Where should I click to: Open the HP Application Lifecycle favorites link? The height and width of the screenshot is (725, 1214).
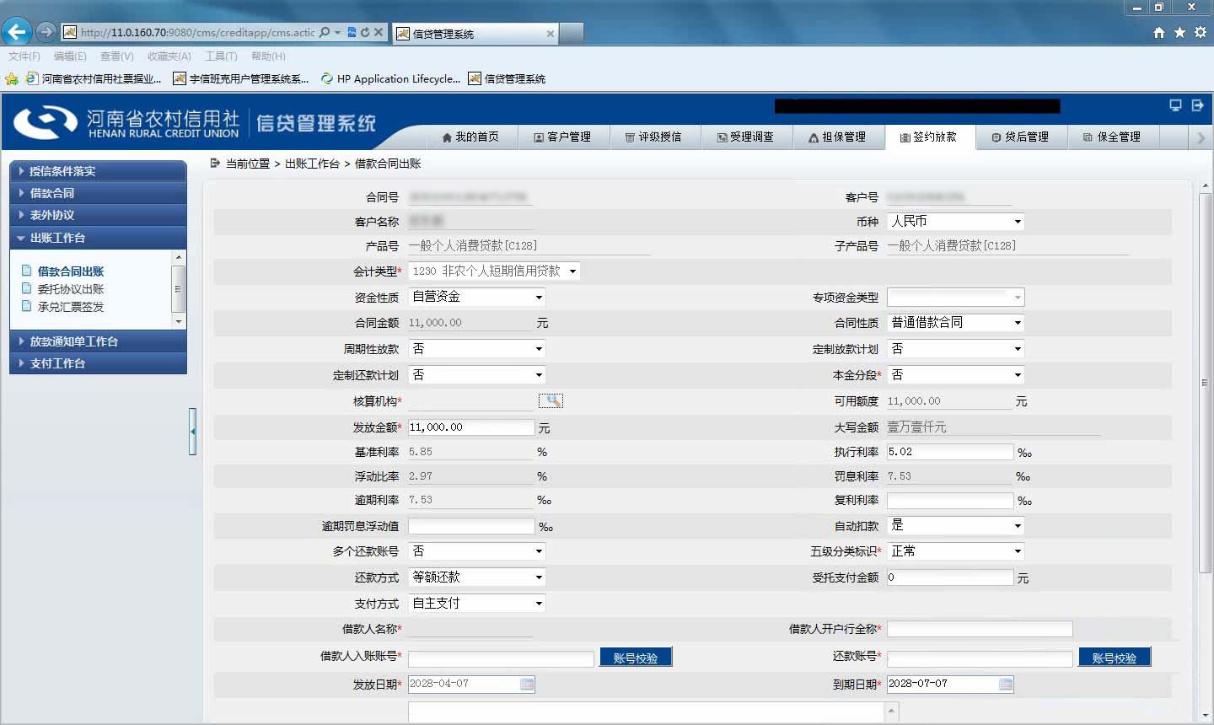coord(390,78)
